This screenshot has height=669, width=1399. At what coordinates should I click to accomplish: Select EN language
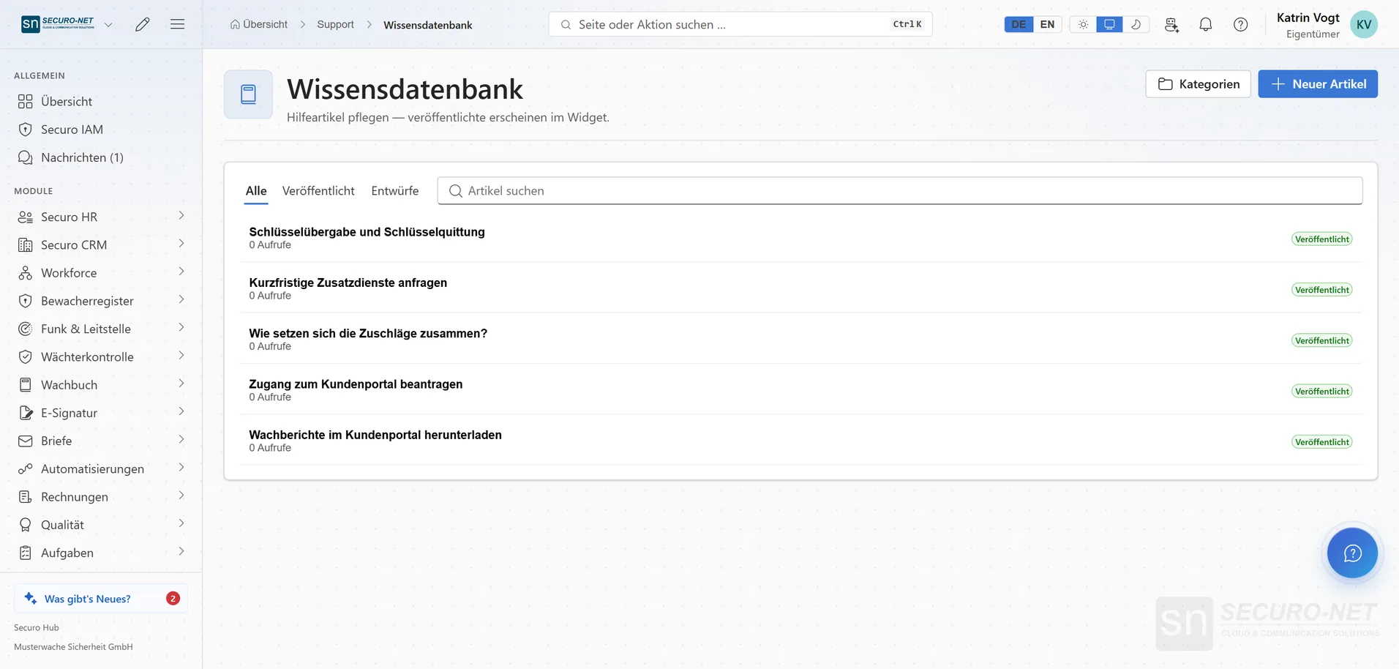pyautogui.click(x=1047, y=24)
